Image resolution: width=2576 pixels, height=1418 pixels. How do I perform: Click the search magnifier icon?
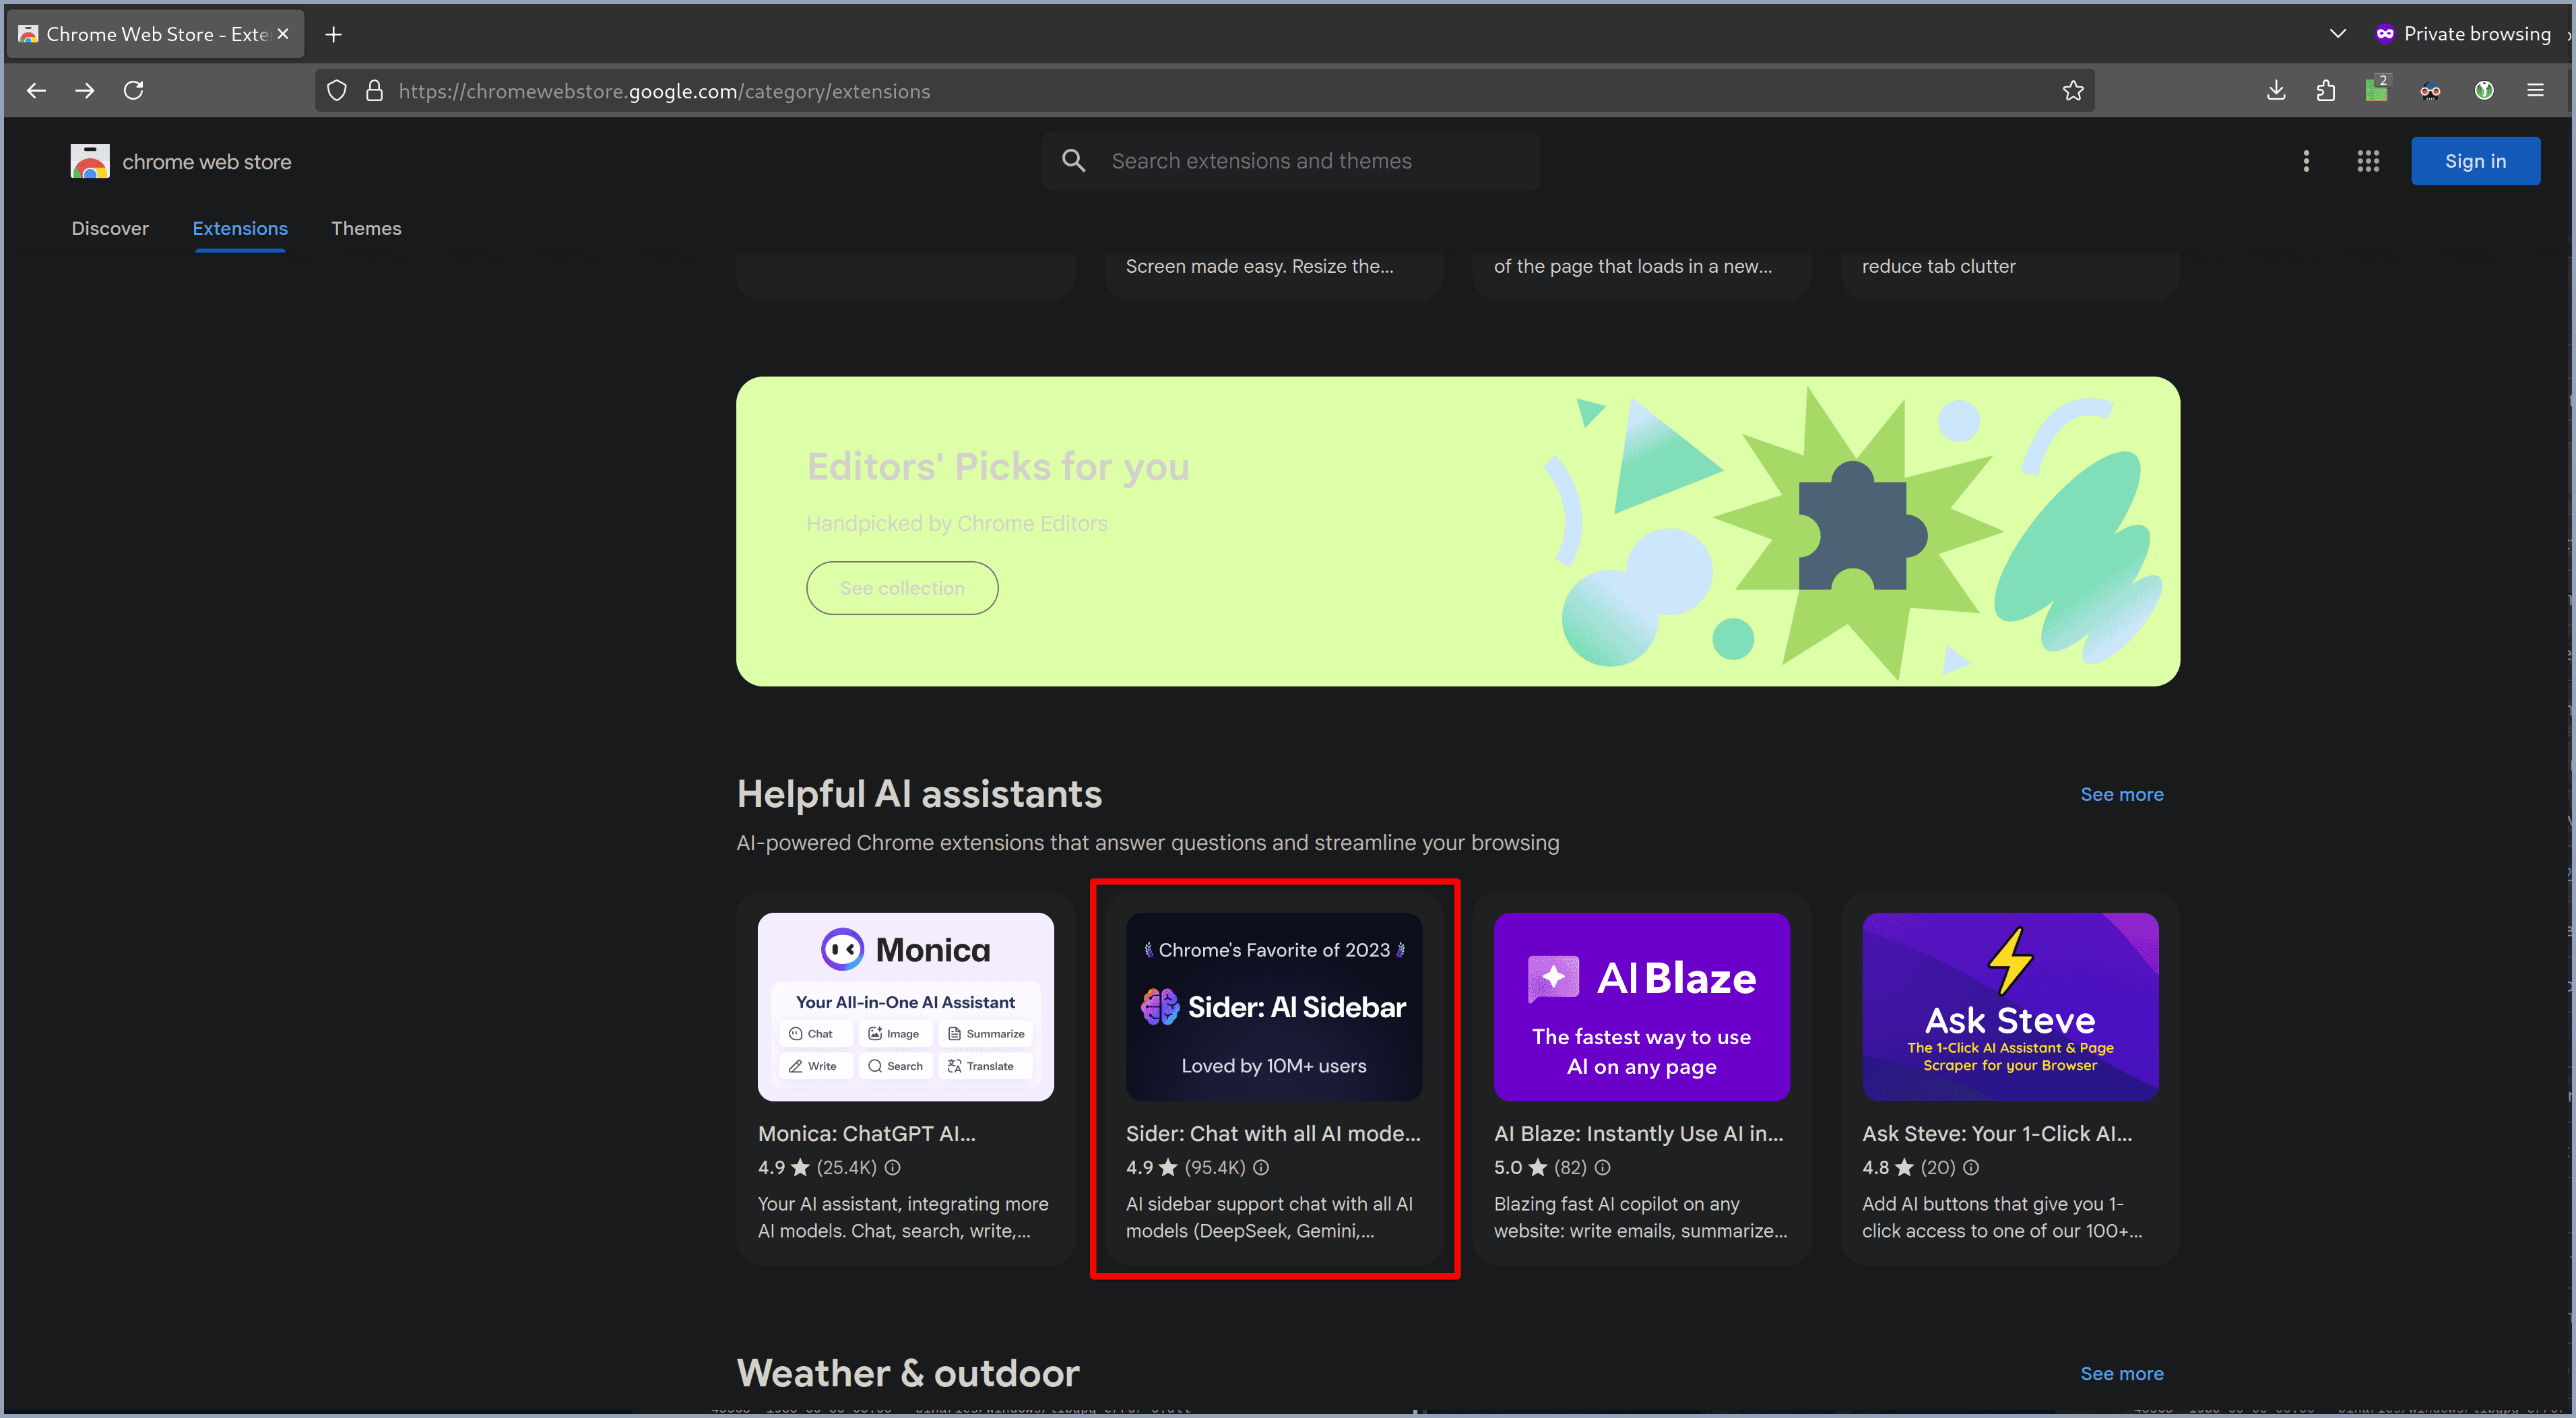1073,161
